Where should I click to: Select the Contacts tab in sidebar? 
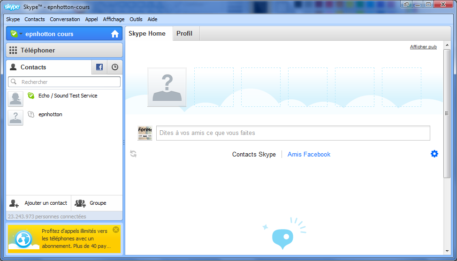pos(49,67)
